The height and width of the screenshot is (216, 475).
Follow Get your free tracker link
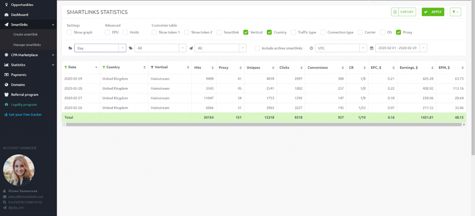coord(26,115)
